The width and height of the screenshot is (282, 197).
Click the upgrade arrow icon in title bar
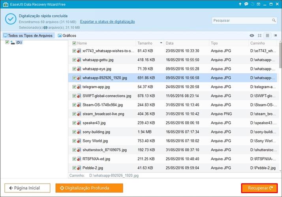coord(240,4)
